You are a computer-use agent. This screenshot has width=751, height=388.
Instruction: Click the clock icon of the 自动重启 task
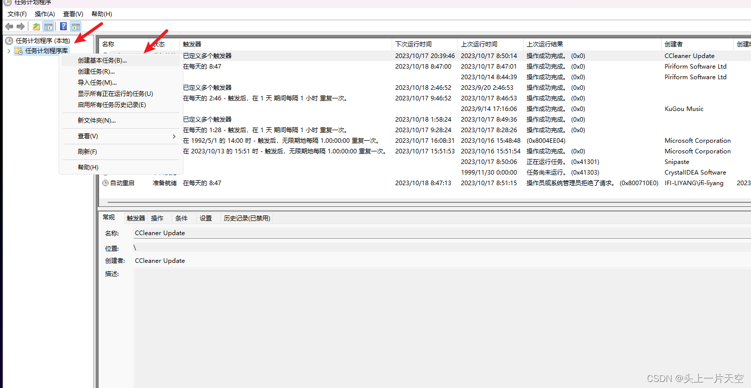pyautogui.click(x=105, y=183)
